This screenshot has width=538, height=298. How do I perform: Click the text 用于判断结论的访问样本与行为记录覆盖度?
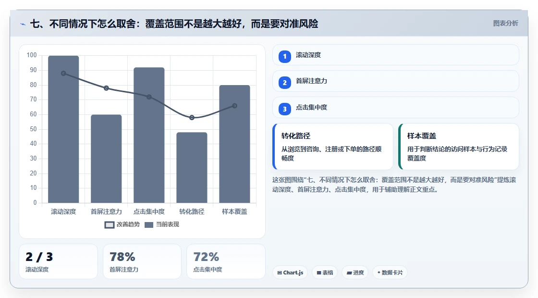457,153
